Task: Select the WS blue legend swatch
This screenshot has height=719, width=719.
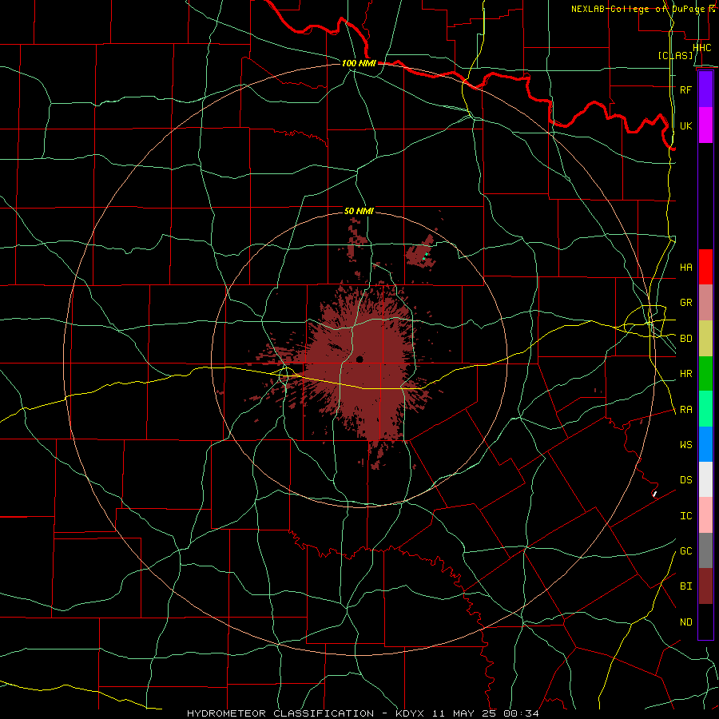Action: click(705, 444)
